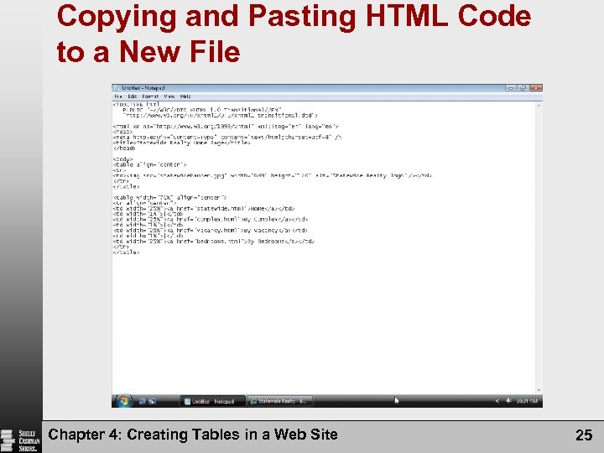Click the "<title>Statewide Realty Home Page</title>" line
The height and width of the screenshot is (453, 604).
[182, 143]
